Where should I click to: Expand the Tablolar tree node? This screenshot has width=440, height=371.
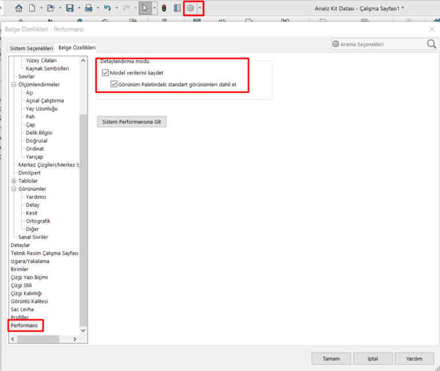click(x=14, y=181)
